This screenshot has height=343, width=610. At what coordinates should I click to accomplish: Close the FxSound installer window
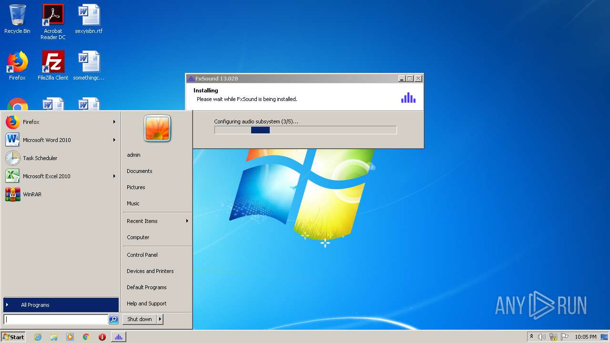[x=418, y=79]
